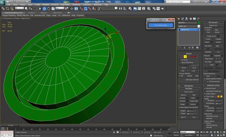
Task: Open the Hierarchy command panel tab
Action: coord(187,19)
